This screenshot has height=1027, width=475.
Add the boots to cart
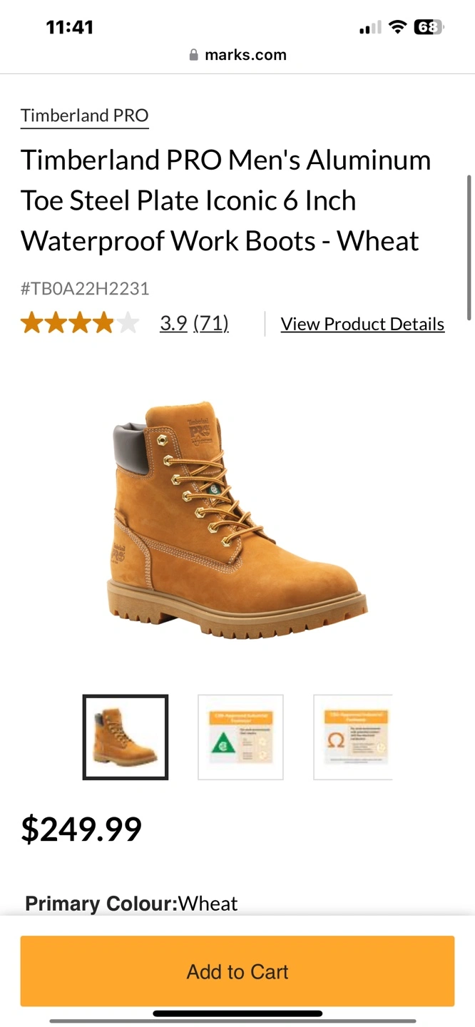tap(237, 971)
